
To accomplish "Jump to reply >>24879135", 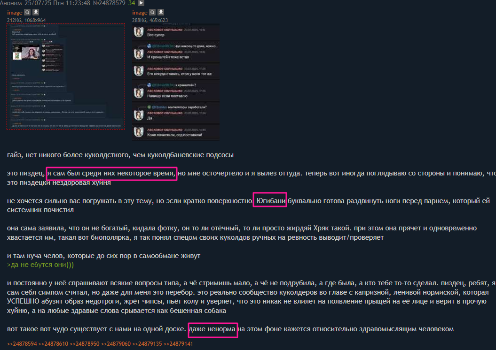I will 147,344.
